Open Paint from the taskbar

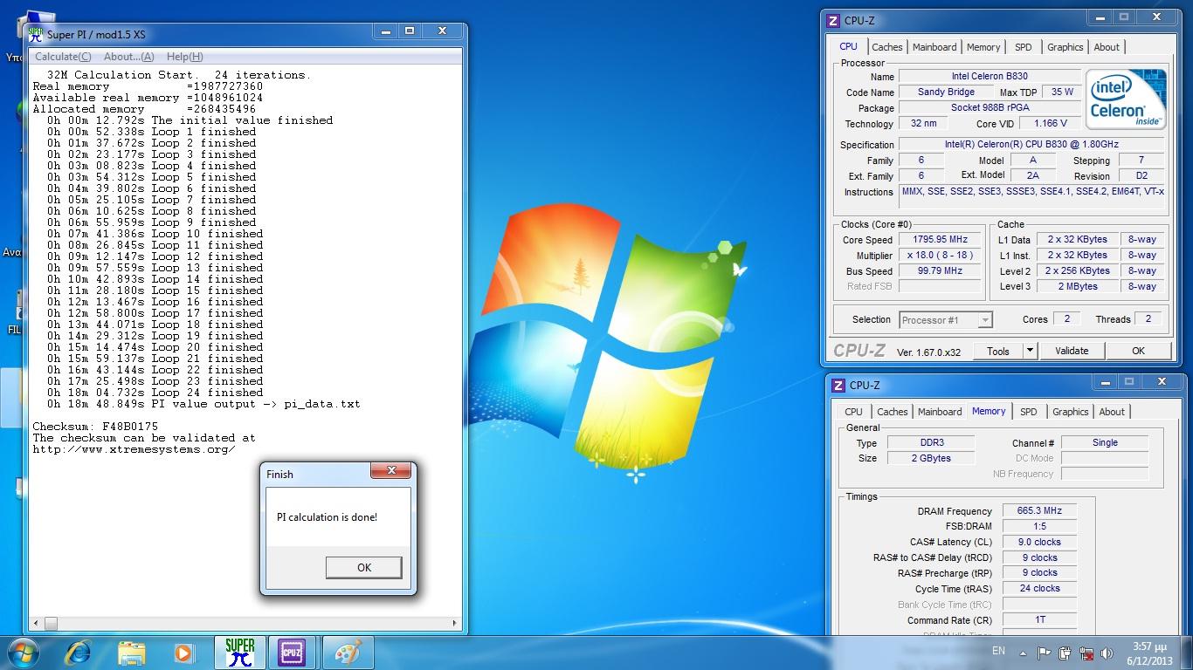tap(348, 653)
